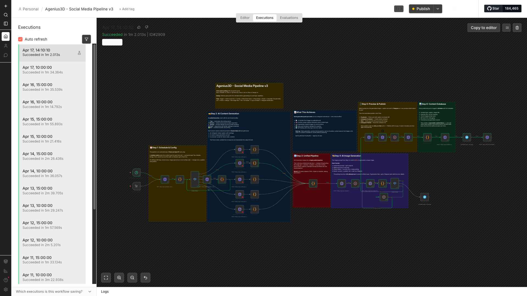
Task: Open the Evaluations tab
Action: 289,18
